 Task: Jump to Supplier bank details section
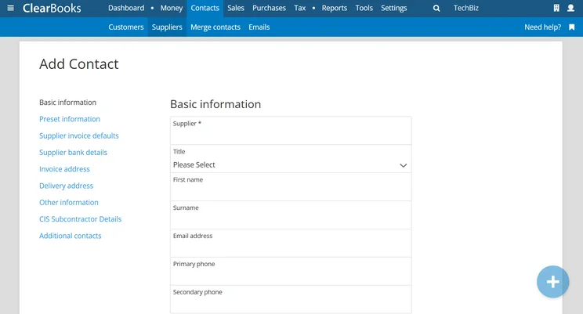coord(73,153)
